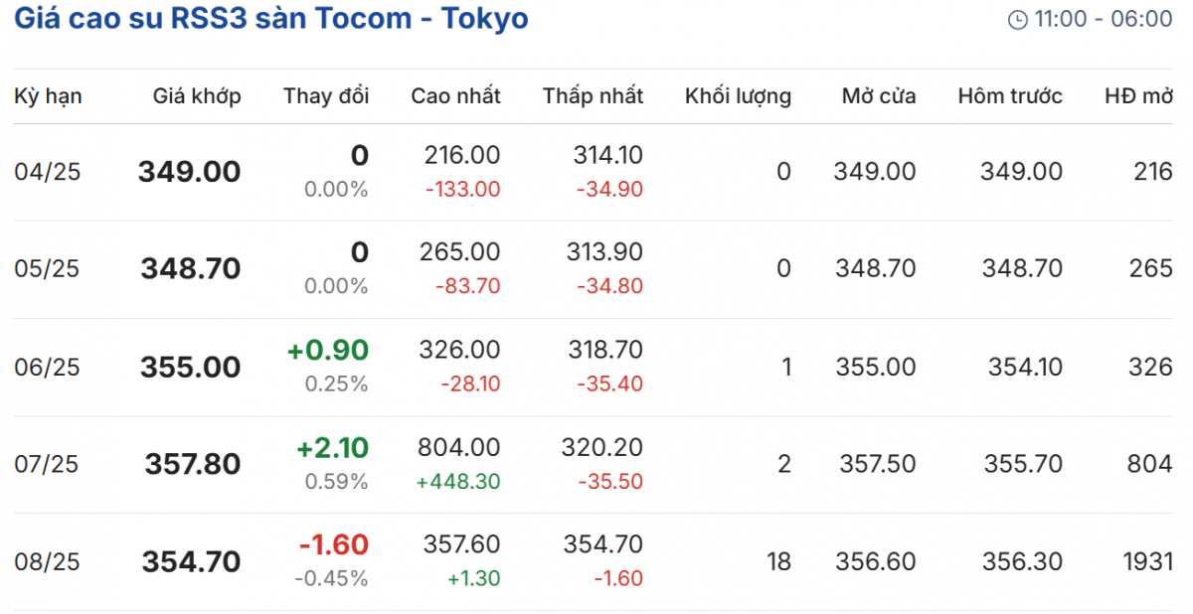Click the clock icon beside trading hours
The image size is (1193, 614).
1017,20
